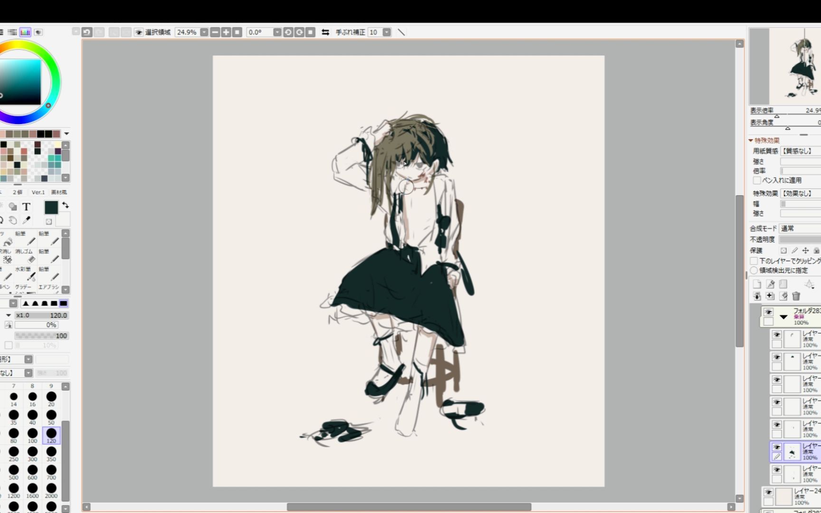
Task: Set the foreground color swatch
Action: coord(51,208)
